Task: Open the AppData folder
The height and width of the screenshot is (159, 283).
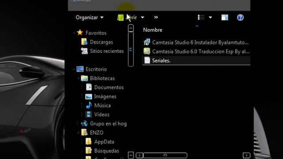Action: (104, 142)
